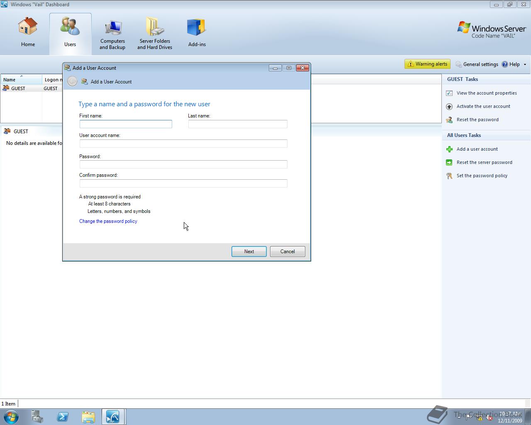The image size is (531, 425).
Task: Click the Confirm password field
Action: pos(183,183)
